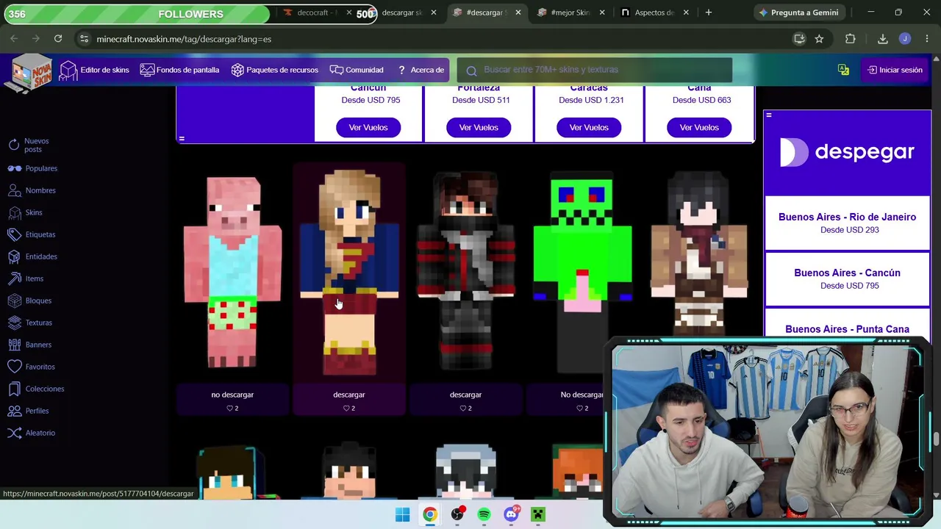Click Ver Vuelos under Caracas

(589, 128)
